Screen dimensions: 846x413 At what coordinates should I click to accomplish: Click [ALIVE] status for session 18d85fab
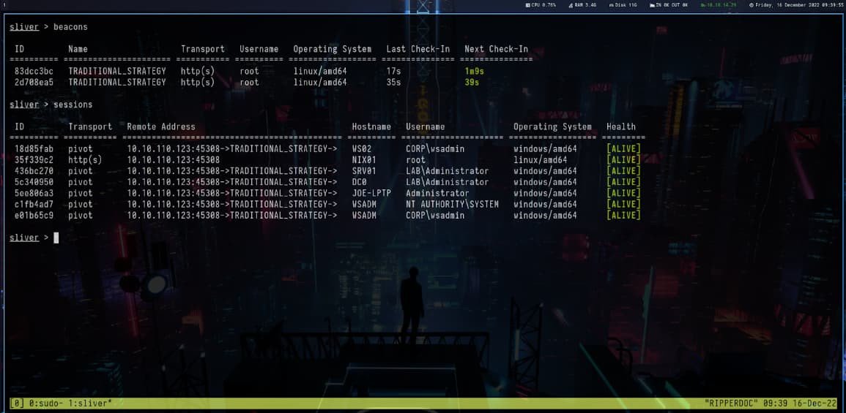coord(623,148)
